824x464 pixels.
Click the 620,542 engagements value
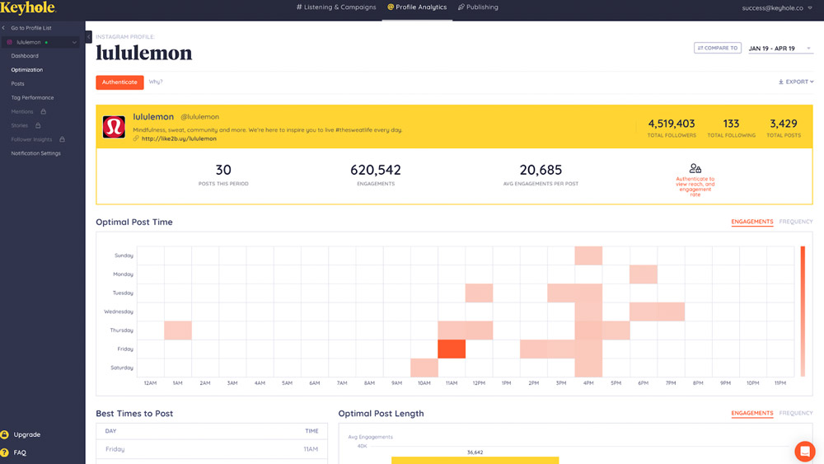coord(375,170)
